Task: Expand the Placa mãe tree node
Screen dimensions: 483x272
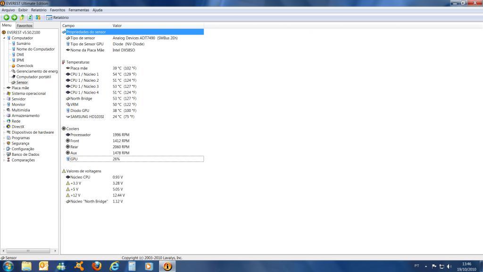Action: 4,88
